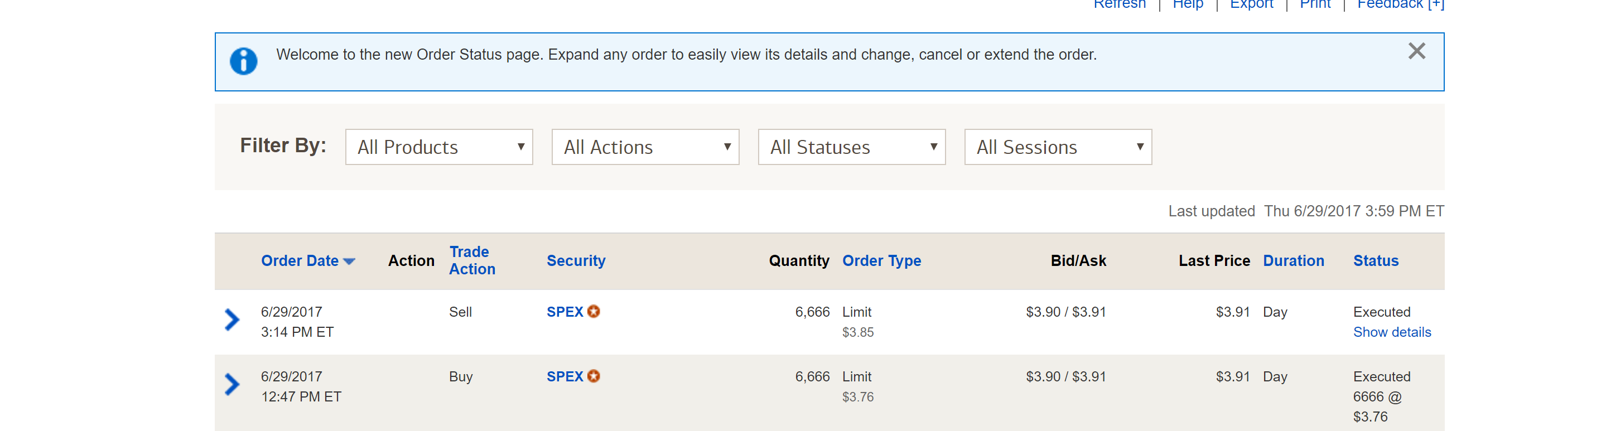Open the All Sessions filter dropdown
The image size is (1606, 431).
click(x=1058, y=147)
